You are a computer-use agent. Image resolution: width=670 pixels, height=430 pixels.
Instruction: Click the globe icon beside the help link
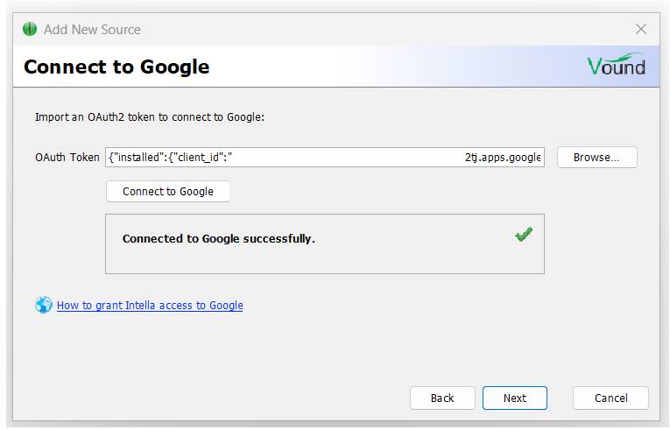coord(44,305)
